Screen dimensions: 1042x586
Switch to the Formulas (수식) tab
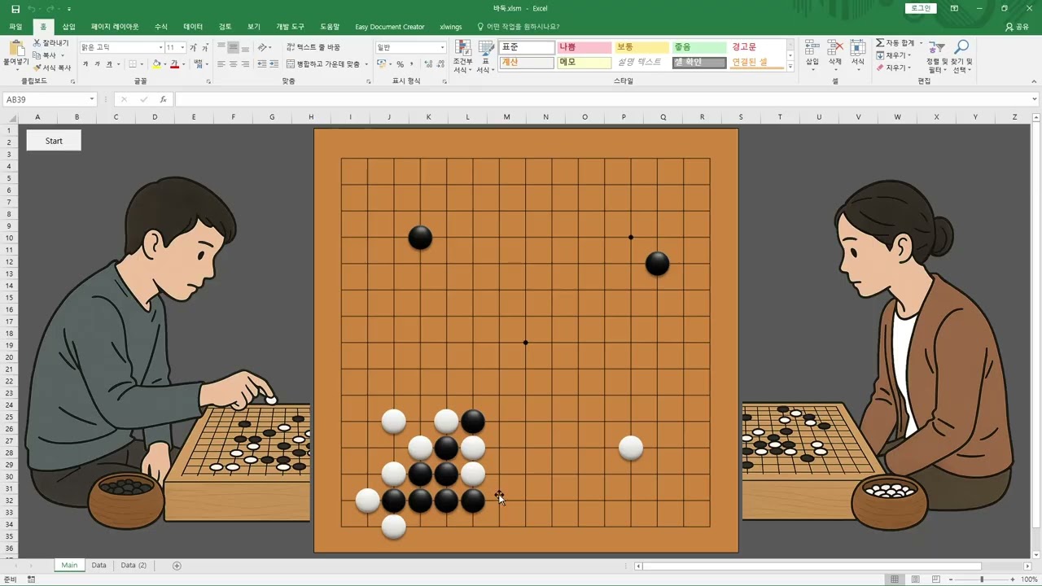[160, 27]
